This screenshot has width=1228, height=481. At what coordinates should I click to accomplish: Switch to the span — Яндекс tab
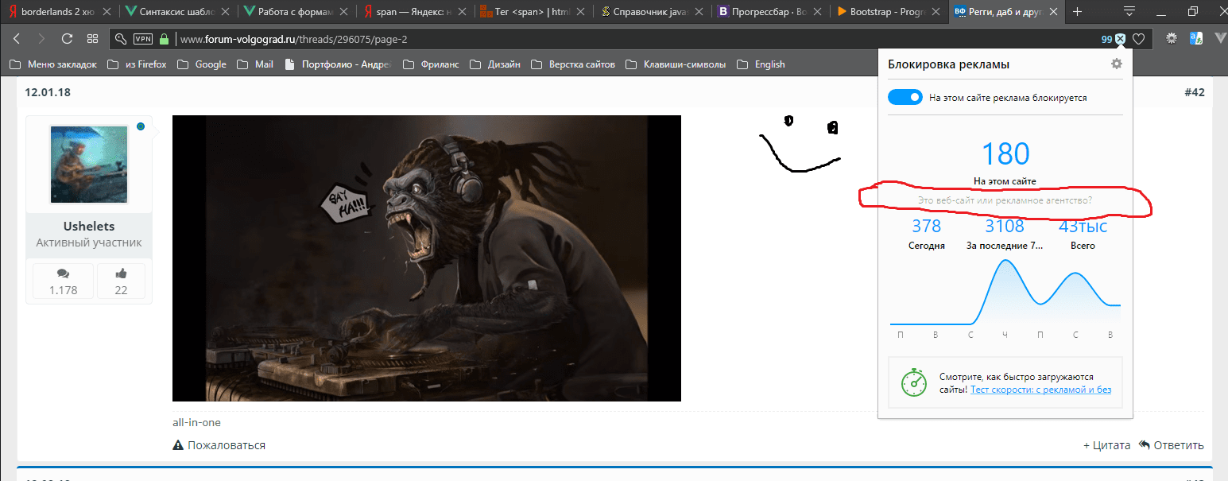415,12
